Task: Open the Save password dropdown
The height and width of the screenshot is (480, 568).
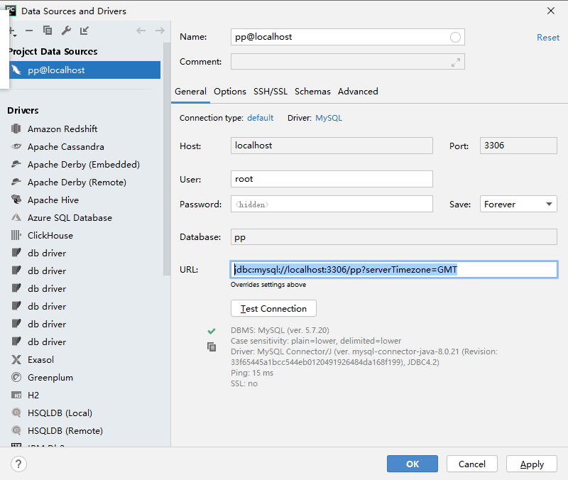Action: (x=518, y=204)
